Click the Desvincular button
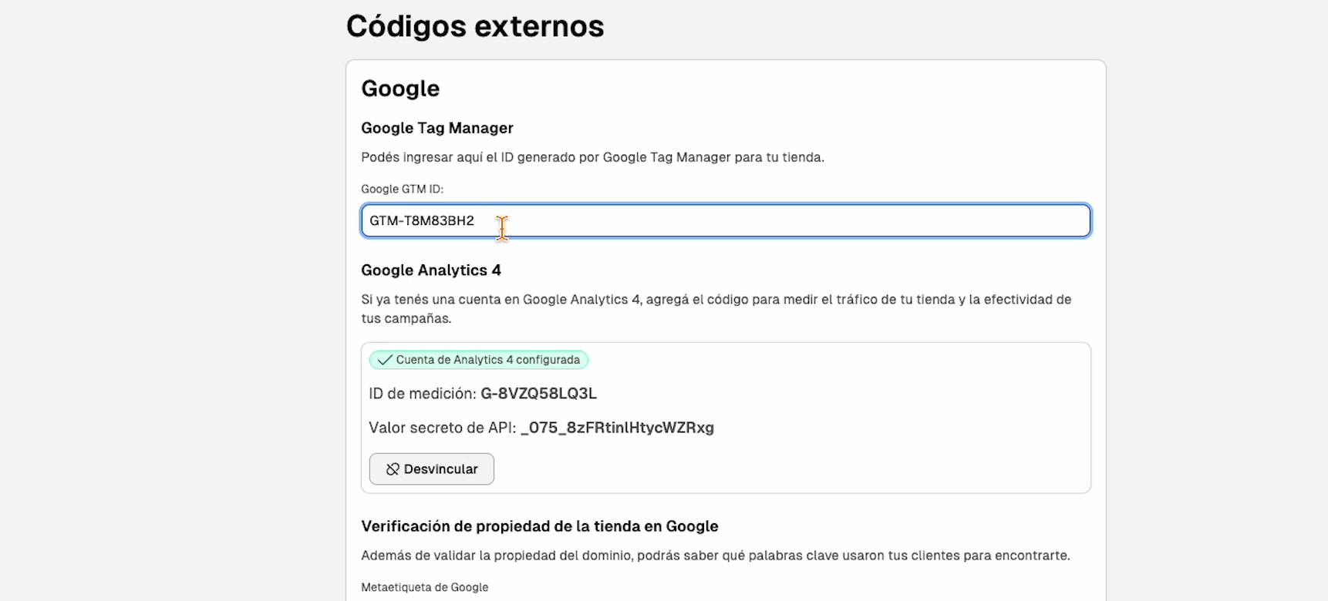This screenshot has width=1328, height=601. click(431, 469)
